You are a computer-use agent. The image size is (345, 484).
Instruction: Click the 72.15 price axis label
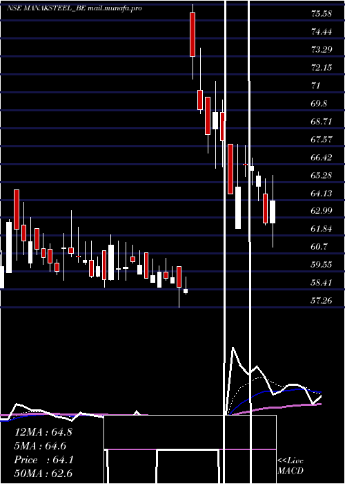322,67
